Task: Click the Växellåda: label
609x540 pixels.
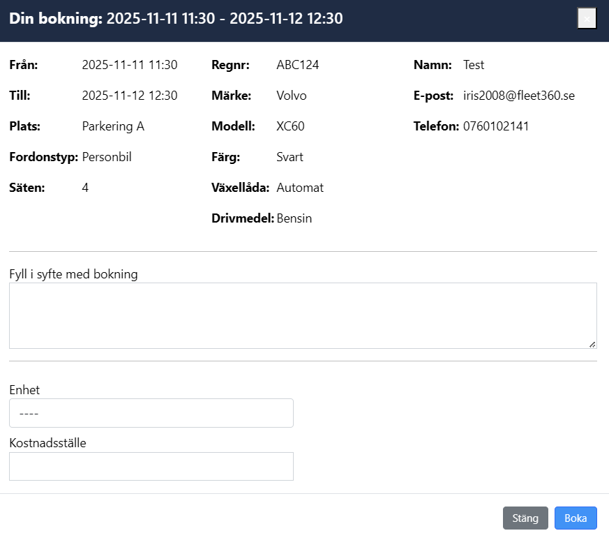Action: pyautogui.click(x=241, y=187)
